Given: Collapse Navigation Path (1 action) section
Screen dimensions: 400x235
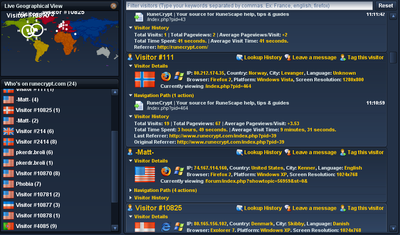Looking at the screenshot, I should (130, 95).
